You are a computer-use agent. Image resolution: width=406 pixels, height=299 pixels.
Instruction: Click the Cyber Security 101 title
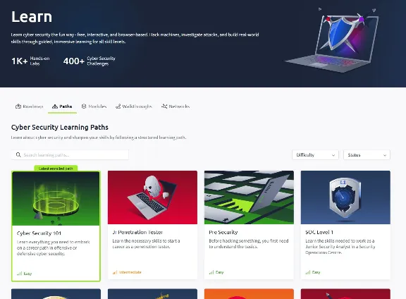click(x=39, y=233)
